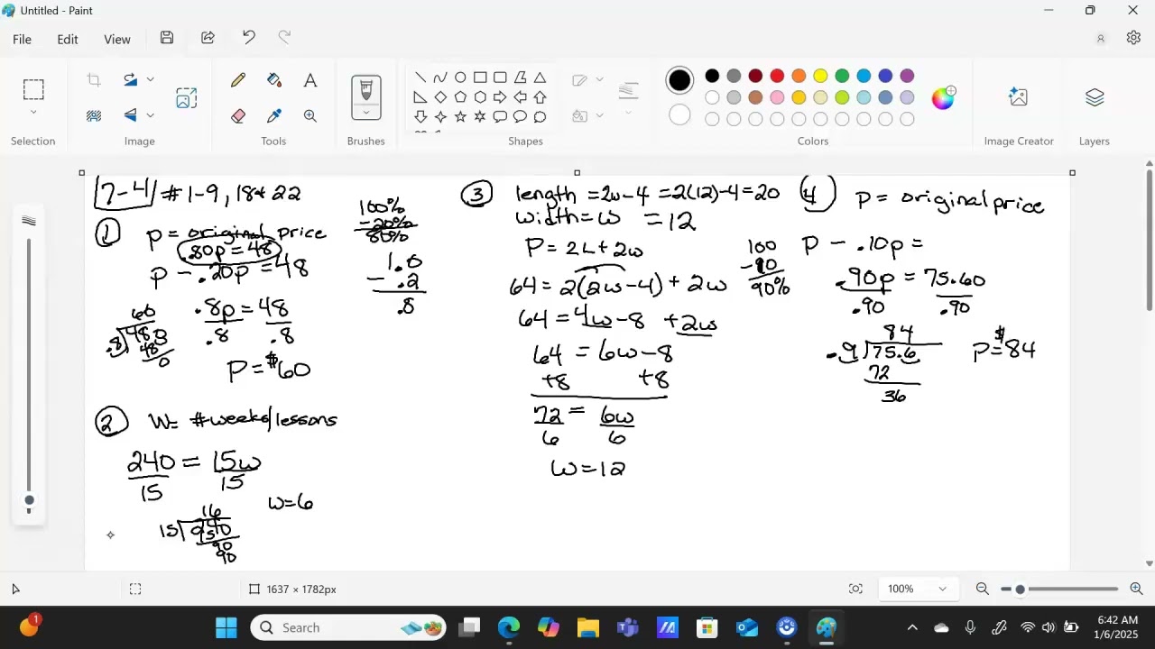
Task: Open Microsoft Edge from taskbar
Action: [x=509, y=627]
